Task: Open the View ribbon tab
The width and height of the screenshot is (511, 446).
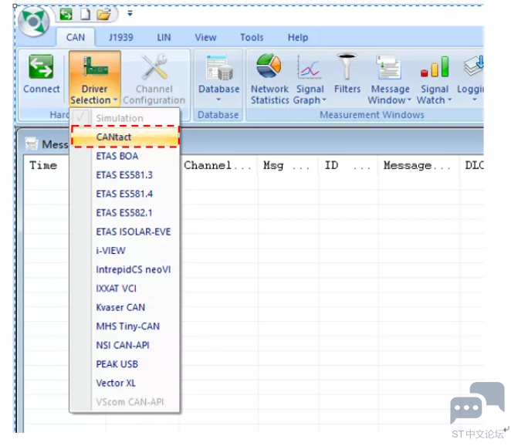Action: (x=205, y=38)
